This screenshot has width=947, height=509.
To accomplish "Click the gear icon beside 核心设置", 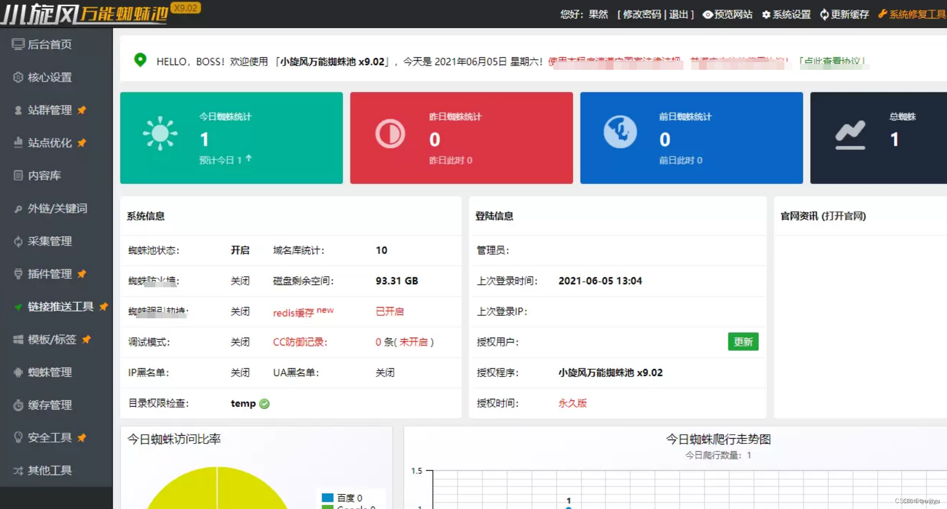I will tap(18, 77).
